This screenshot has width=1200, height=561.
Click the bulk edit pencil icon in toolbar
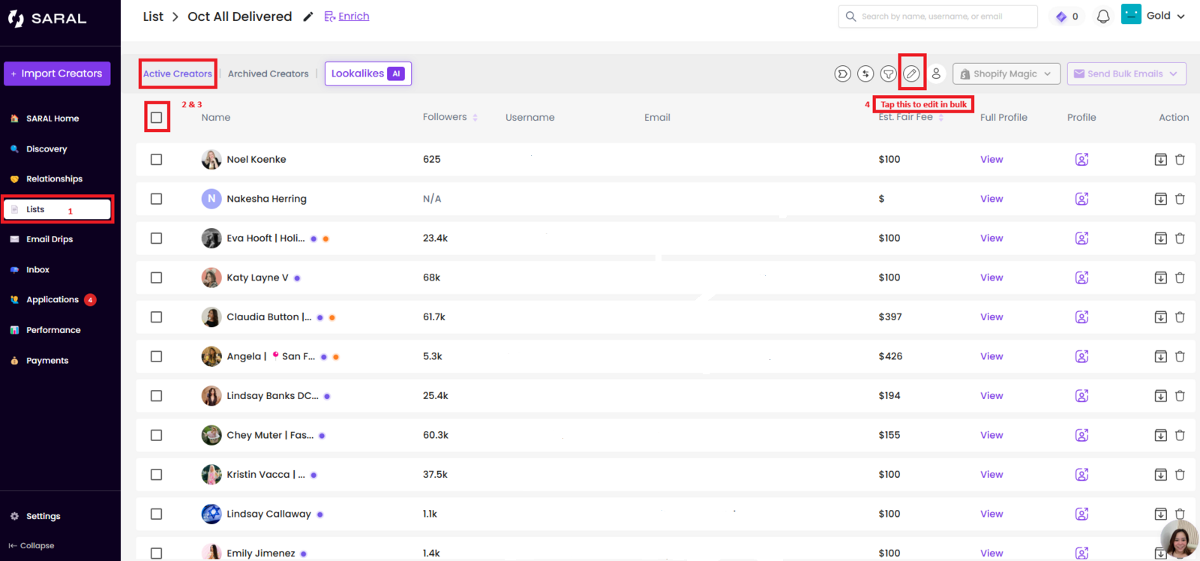pos(911,73)
